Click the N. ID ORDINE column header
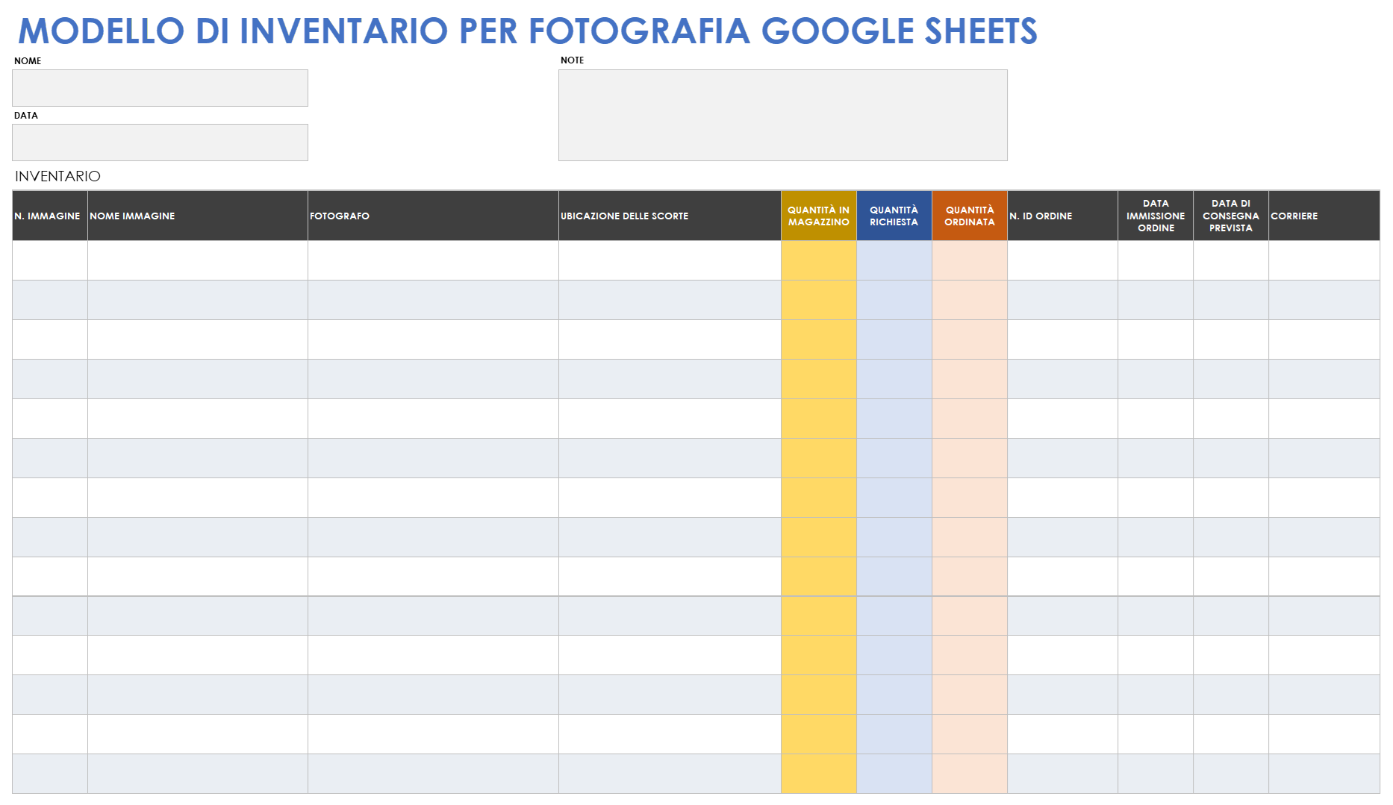Viewport: 1393px width, 805px height. (1062, 216)
